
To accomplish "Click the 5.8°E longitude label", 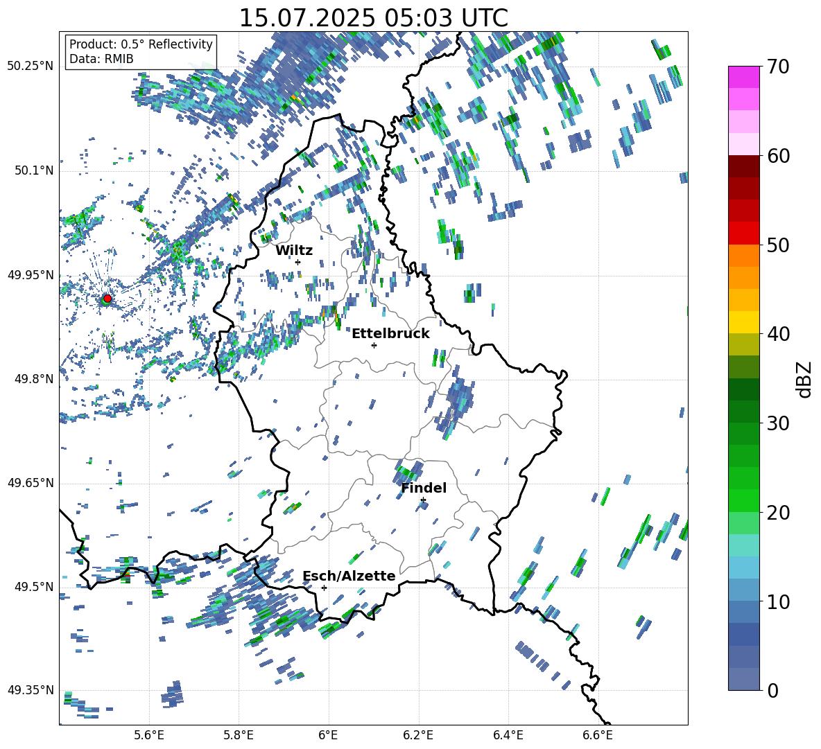I will [239, 735].
